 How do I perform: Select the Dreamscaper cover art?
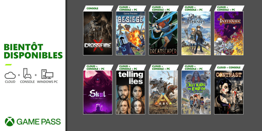[x=163, y=33]
